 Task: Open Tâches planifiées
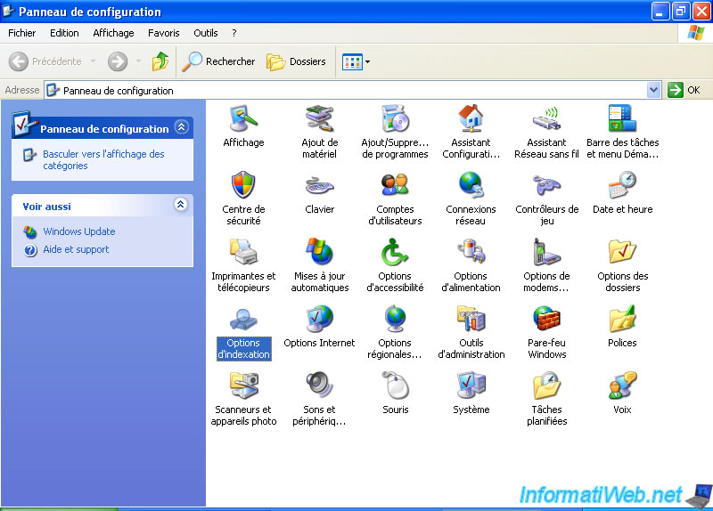546,399
